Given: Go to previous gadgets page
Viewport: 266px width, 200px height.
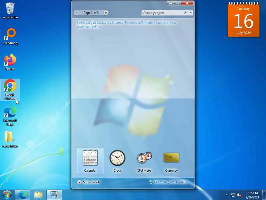Looking at the screenshot, I should [76, 12].
